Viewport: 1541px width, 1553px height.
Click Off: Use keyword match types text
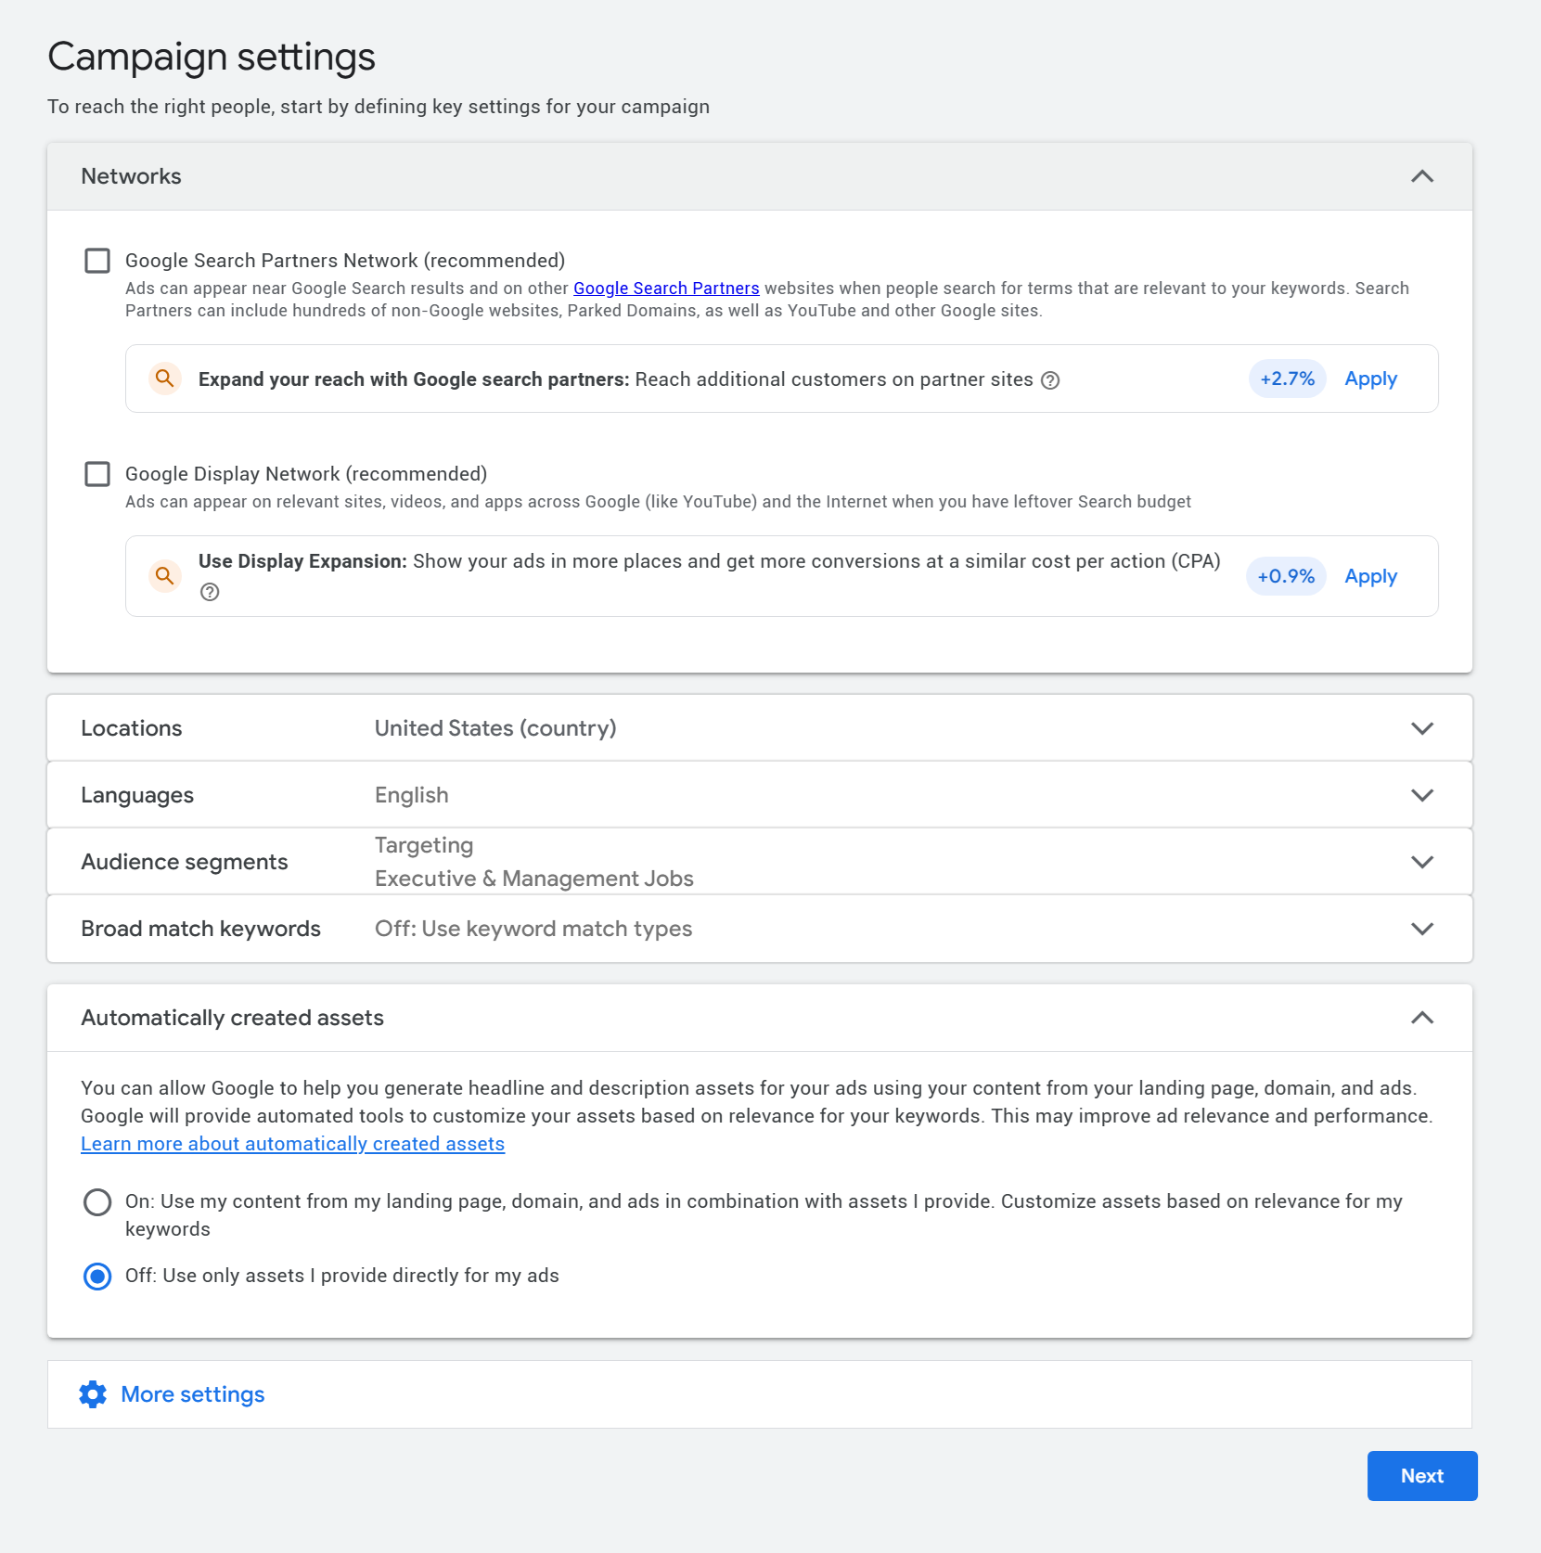tap(533, 929)
